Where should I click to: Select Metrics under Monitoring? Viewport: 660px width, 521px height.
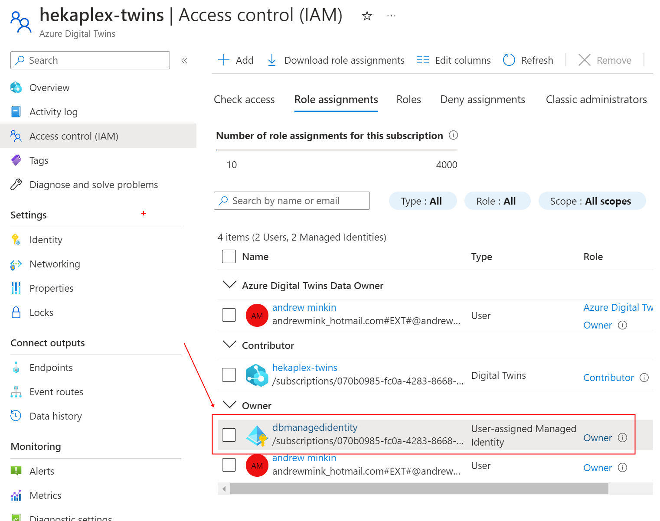(x=45, y=495)
